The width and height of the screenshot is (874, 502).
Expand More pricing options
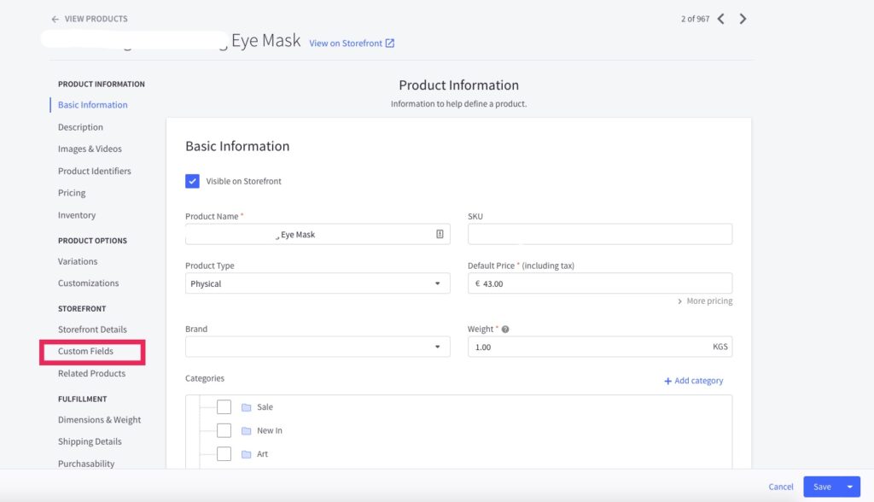click(705, 301)
